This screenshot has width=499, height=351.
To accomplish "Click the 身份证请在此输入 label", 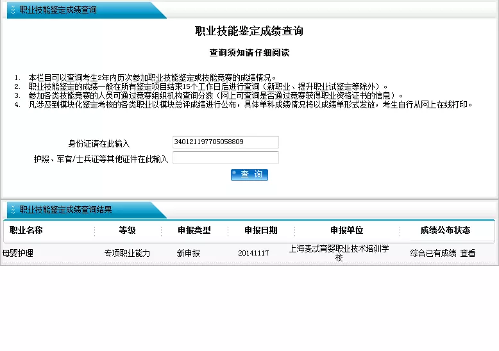I will click(x=99, y=143).
